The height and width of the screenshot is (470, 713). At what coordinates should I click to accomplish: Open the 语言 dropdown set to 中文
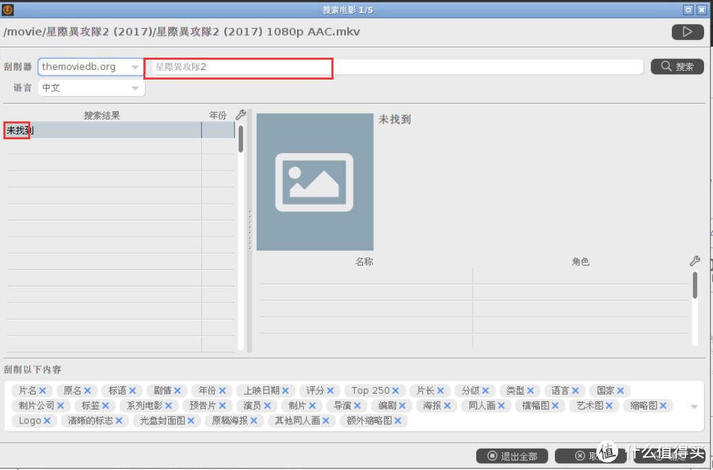tap(91, 88)
